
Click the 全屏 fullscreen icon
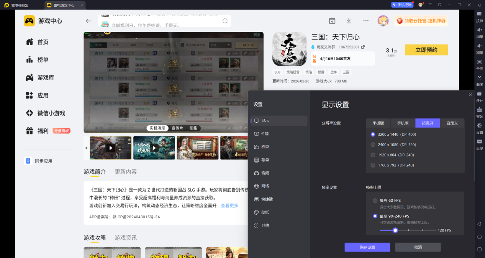click(x=479, y=62)
